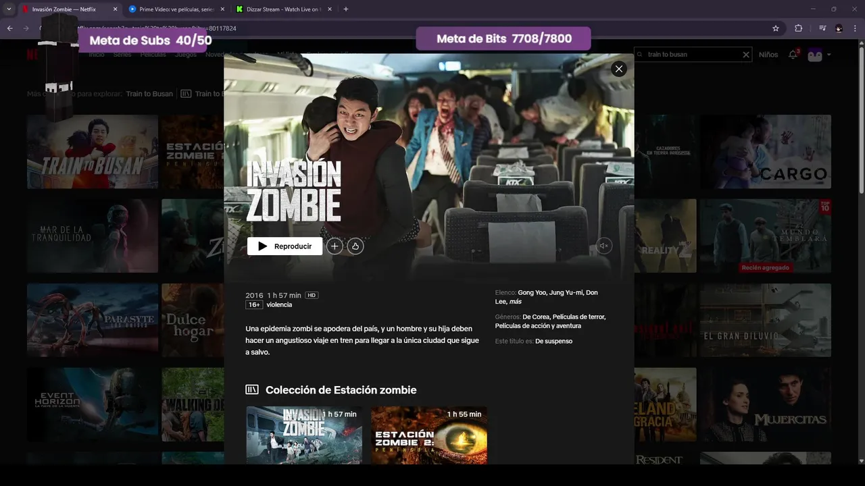Click the 'Train to Busan' explore suggestion link
The width and height of the screenshot is (865, 486).
coord(149,94)
